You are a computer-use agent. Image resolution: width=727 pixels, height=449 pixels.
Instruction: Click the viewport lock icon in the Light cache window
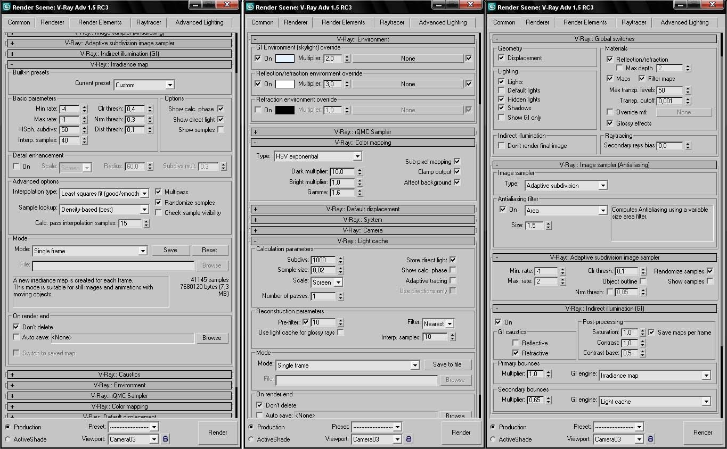pyautogui.click(x=409, y=439)
